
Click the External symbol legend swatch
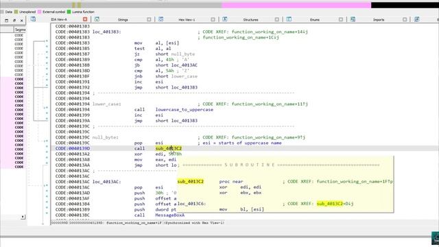click(x=40, y=12)
